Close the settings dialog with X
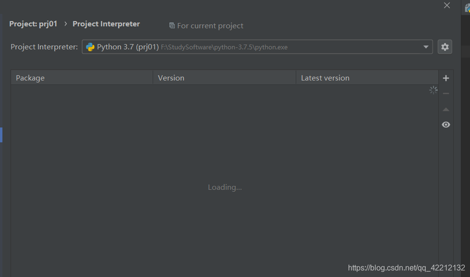This screenshot has width=470, height=277. 447,5
